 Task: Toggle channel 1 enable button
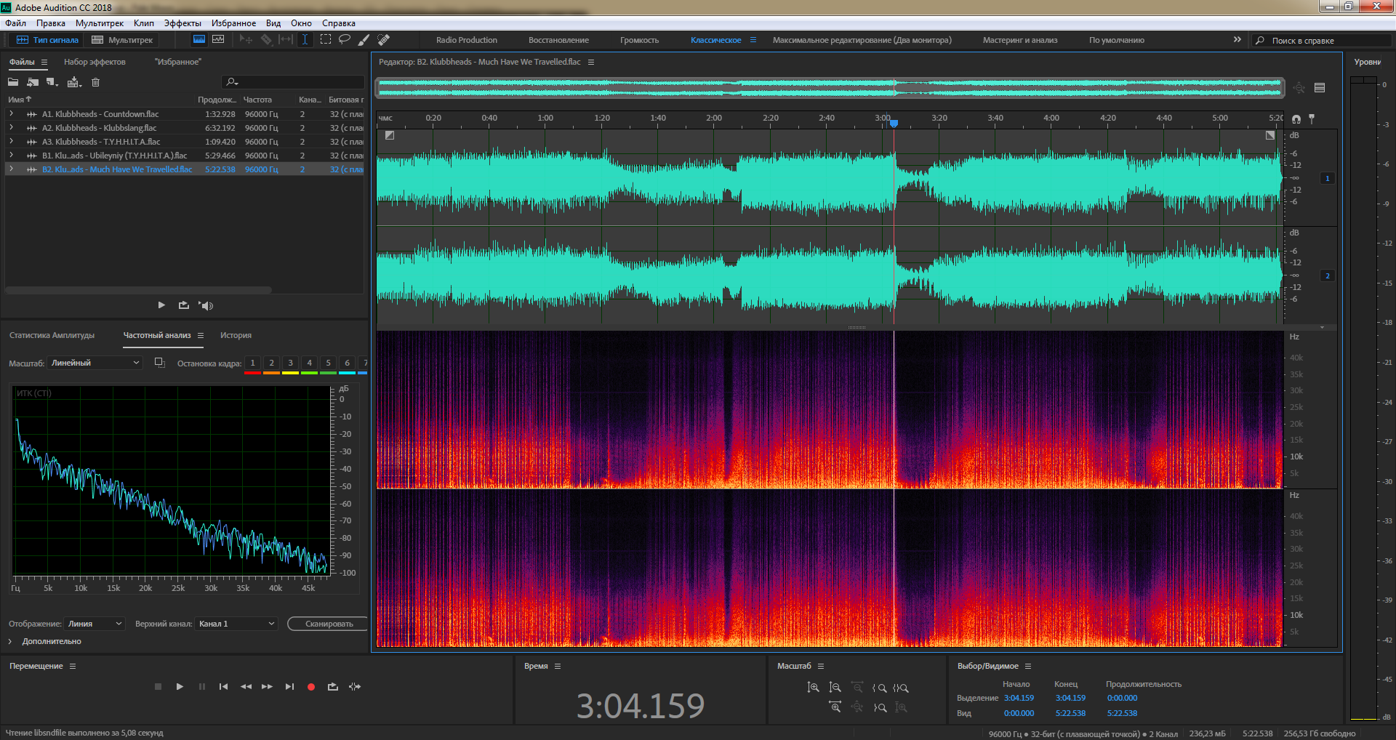(1328, 178)
